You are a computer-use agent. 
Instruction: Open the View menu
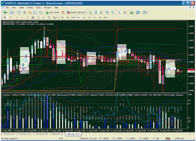14,8
